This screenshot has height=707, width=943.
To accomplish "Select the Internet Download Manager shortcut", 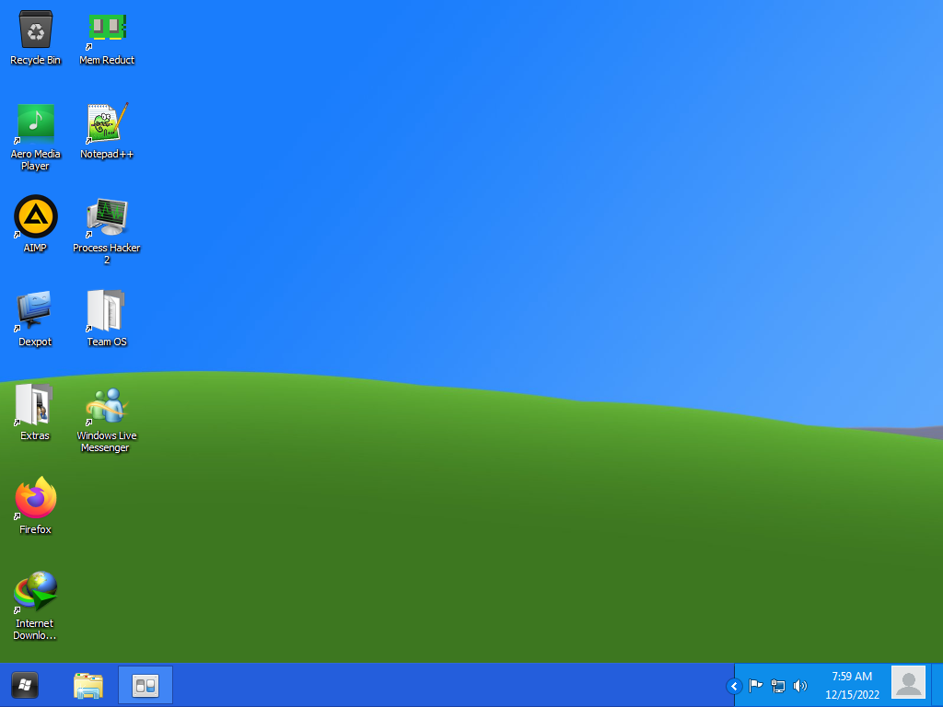I will (x=36, y=606).
